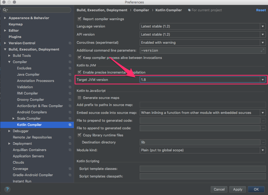Select Clouds settings page
This screenshot has width=268, height=195.
(x=18, y=162)
